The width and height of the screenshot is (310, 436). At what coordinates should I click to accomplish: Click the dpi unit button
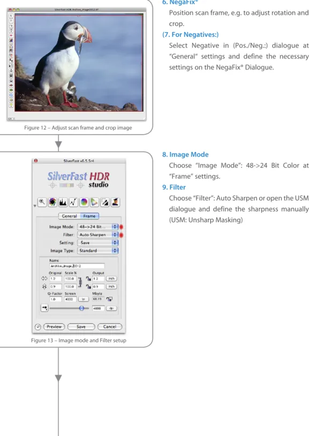pyautogui.click(x=111, y=308)
